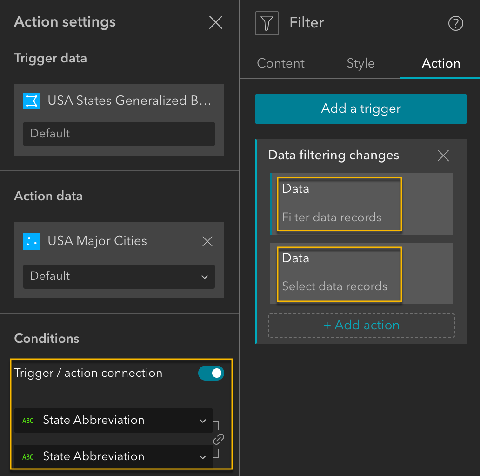The image size is (480, 476).
Task: Click the link icon between condition fields
Action: [219, 439]
